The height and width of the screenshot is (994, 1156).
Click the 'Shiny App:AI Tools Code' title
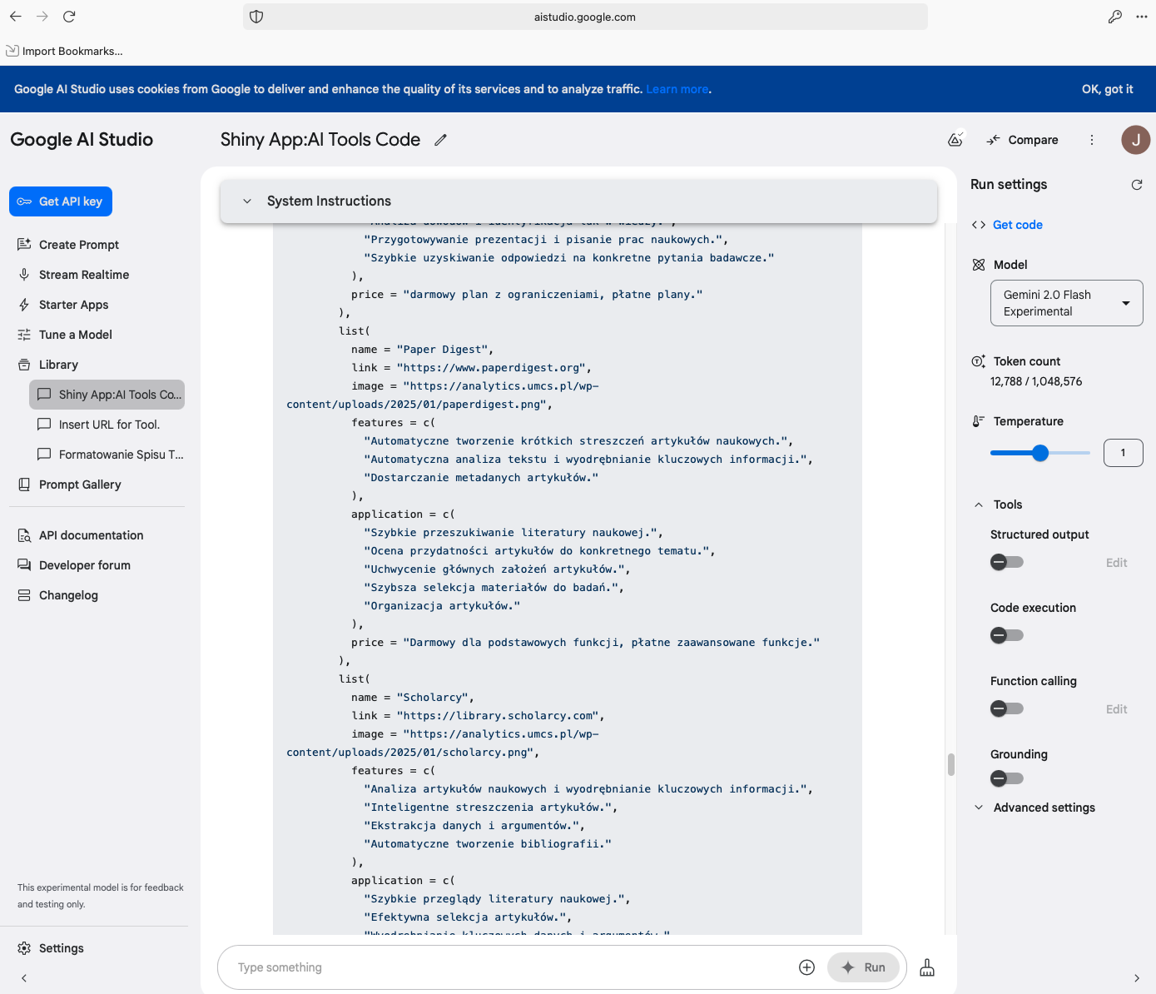click(x=320, y=140)
